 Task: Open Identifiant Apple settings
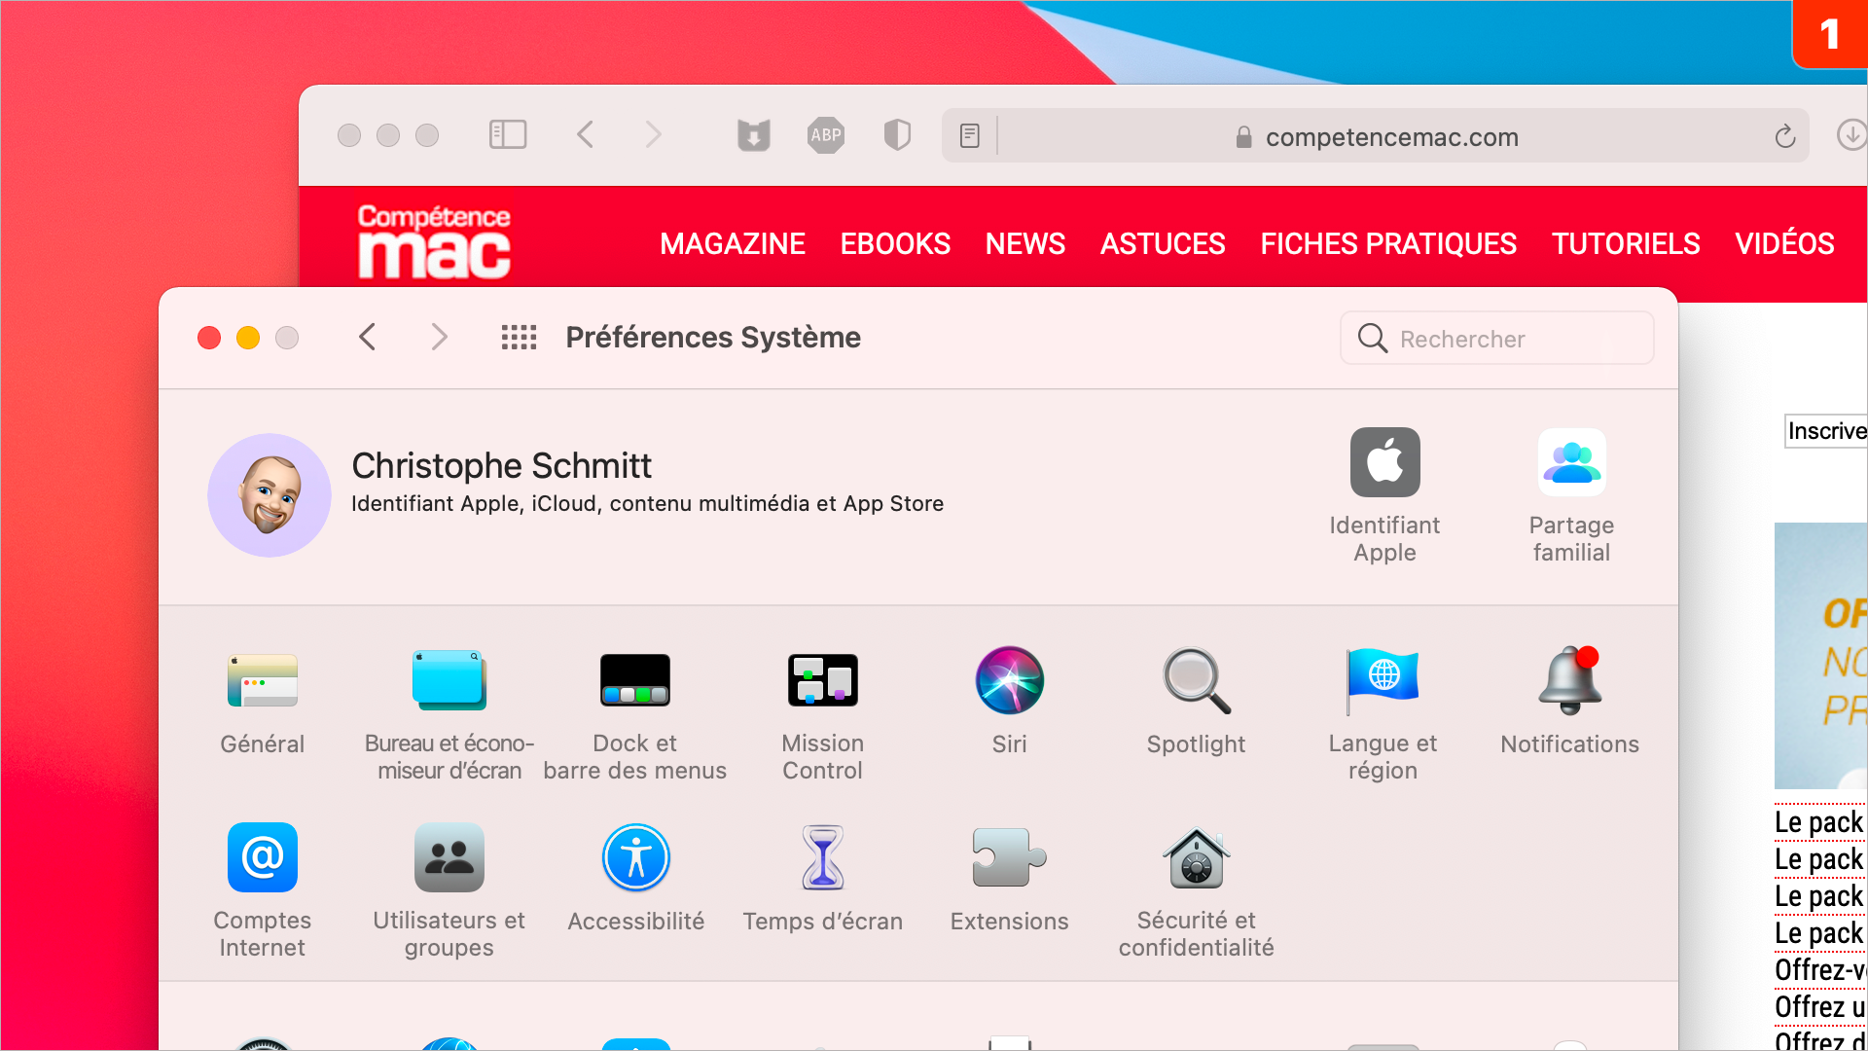click(1384, 496)
